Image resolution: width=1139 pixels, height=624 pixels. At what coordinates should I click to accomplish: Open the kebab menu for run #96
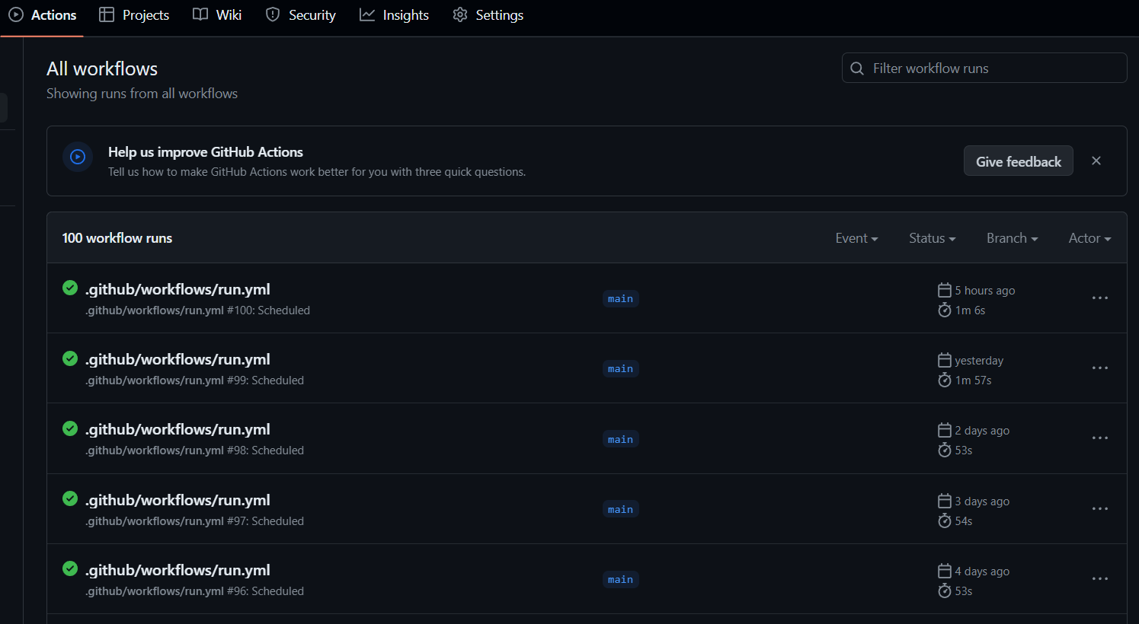(x=1099, y=578)
